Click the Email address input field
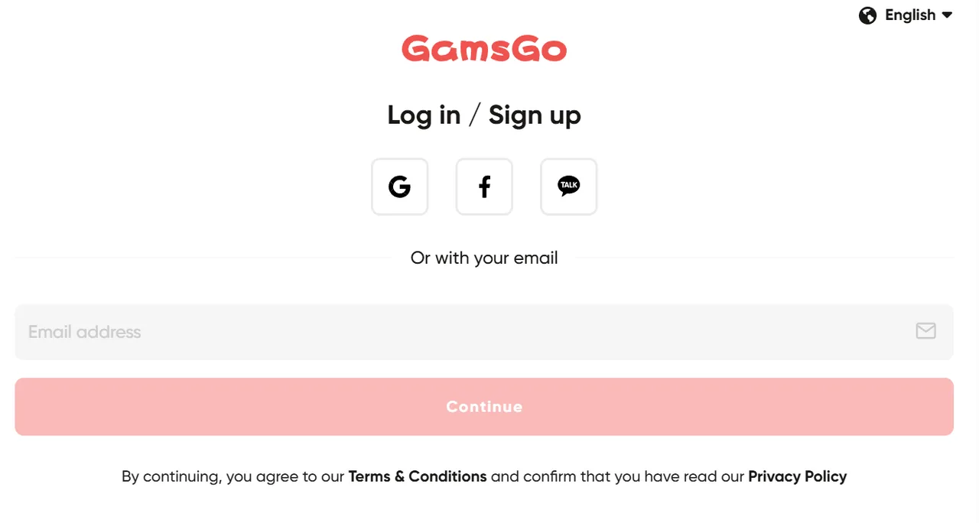This screenshot has height=523, width=979. tap(306, 331)
